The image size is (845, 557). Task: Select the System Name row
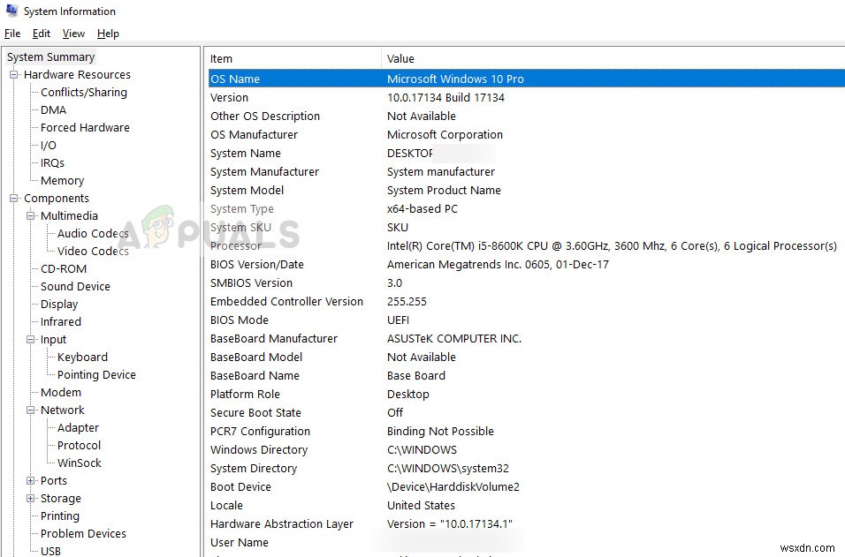[x=527, y=154]
